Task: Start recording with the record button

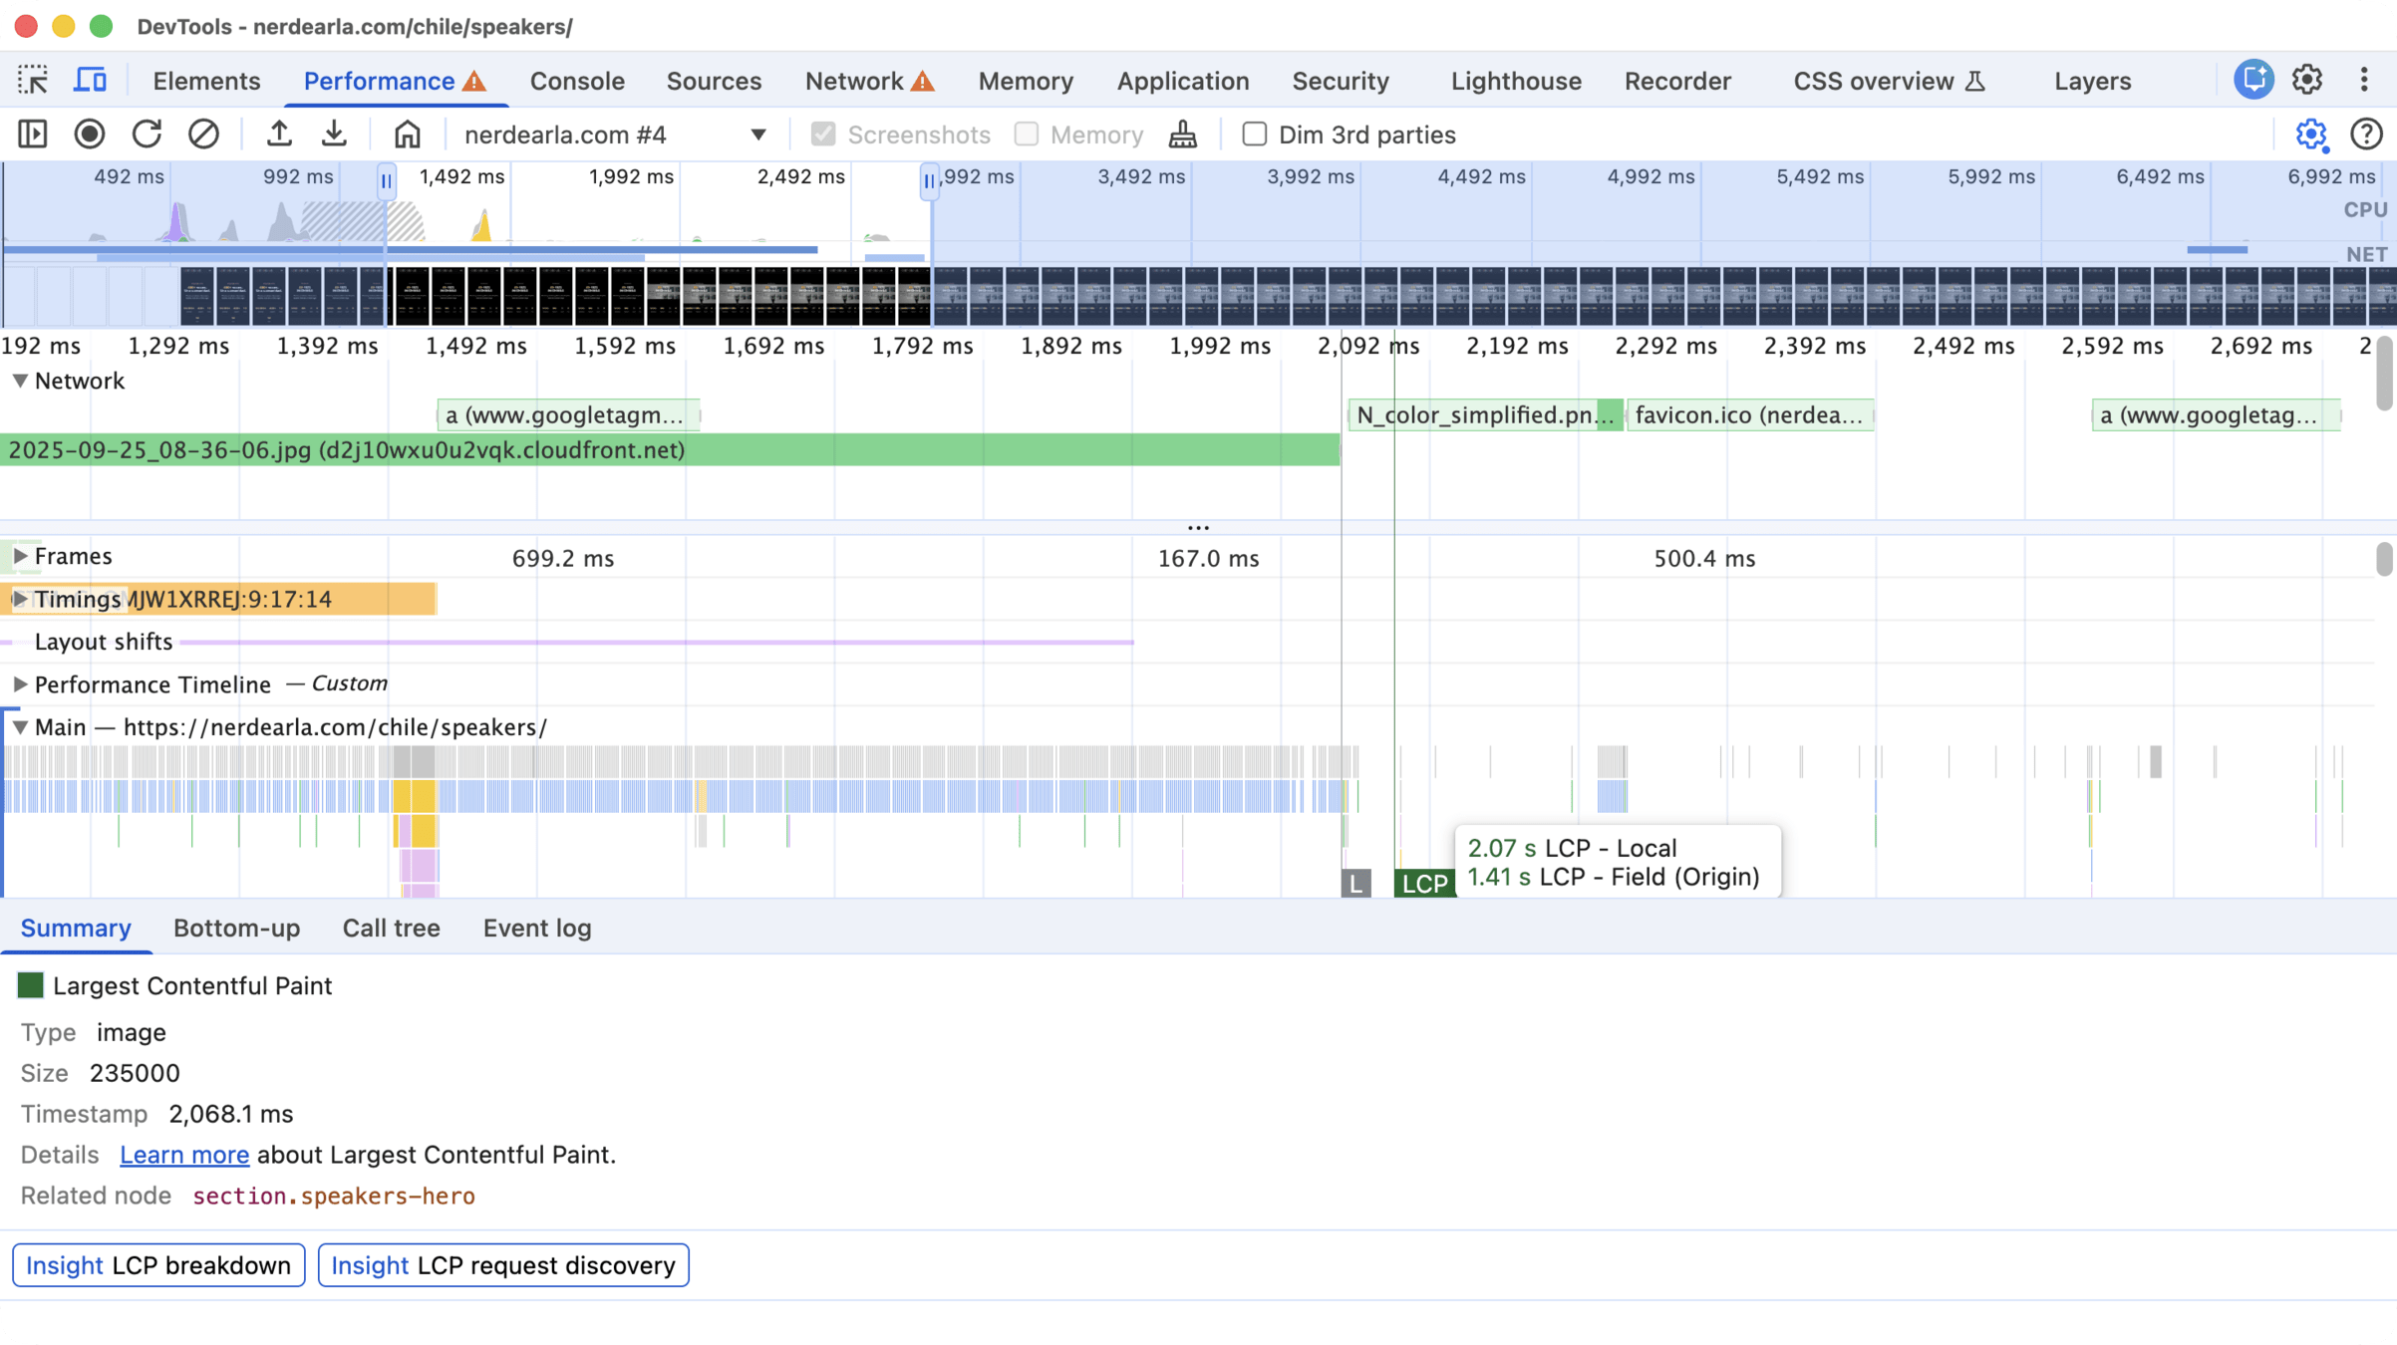Action: [90, 134]
